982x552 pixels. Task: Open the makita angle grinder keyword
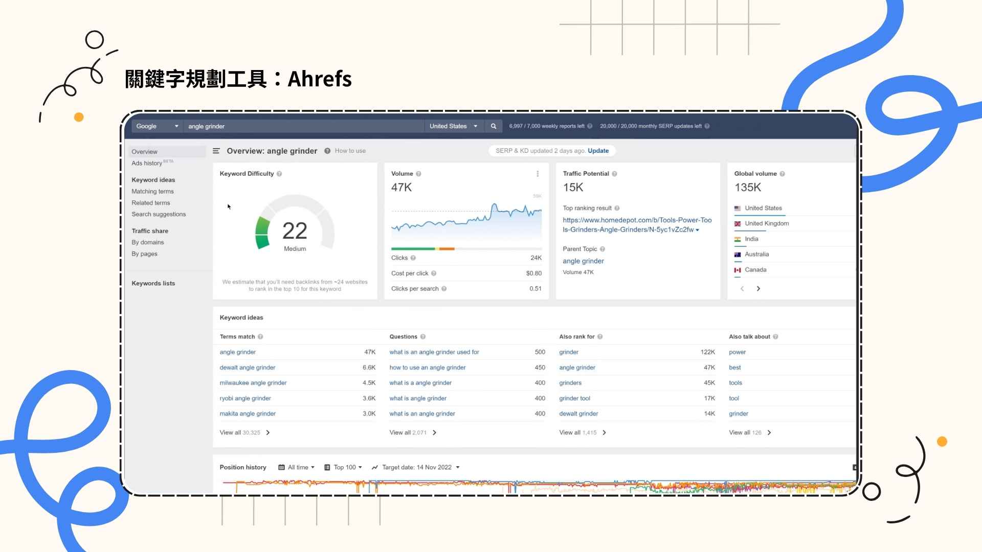tap(248, 413)
